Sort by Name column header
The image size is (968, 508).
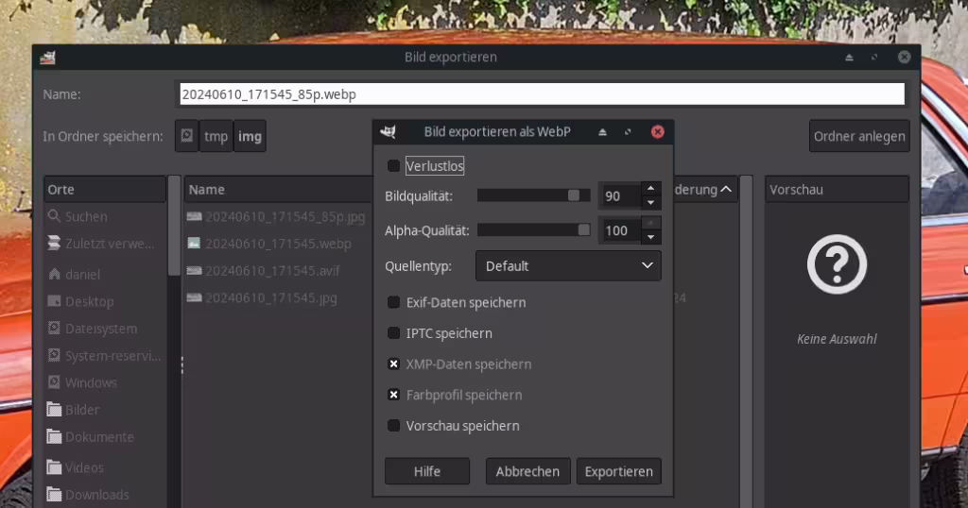coord(278,189)
